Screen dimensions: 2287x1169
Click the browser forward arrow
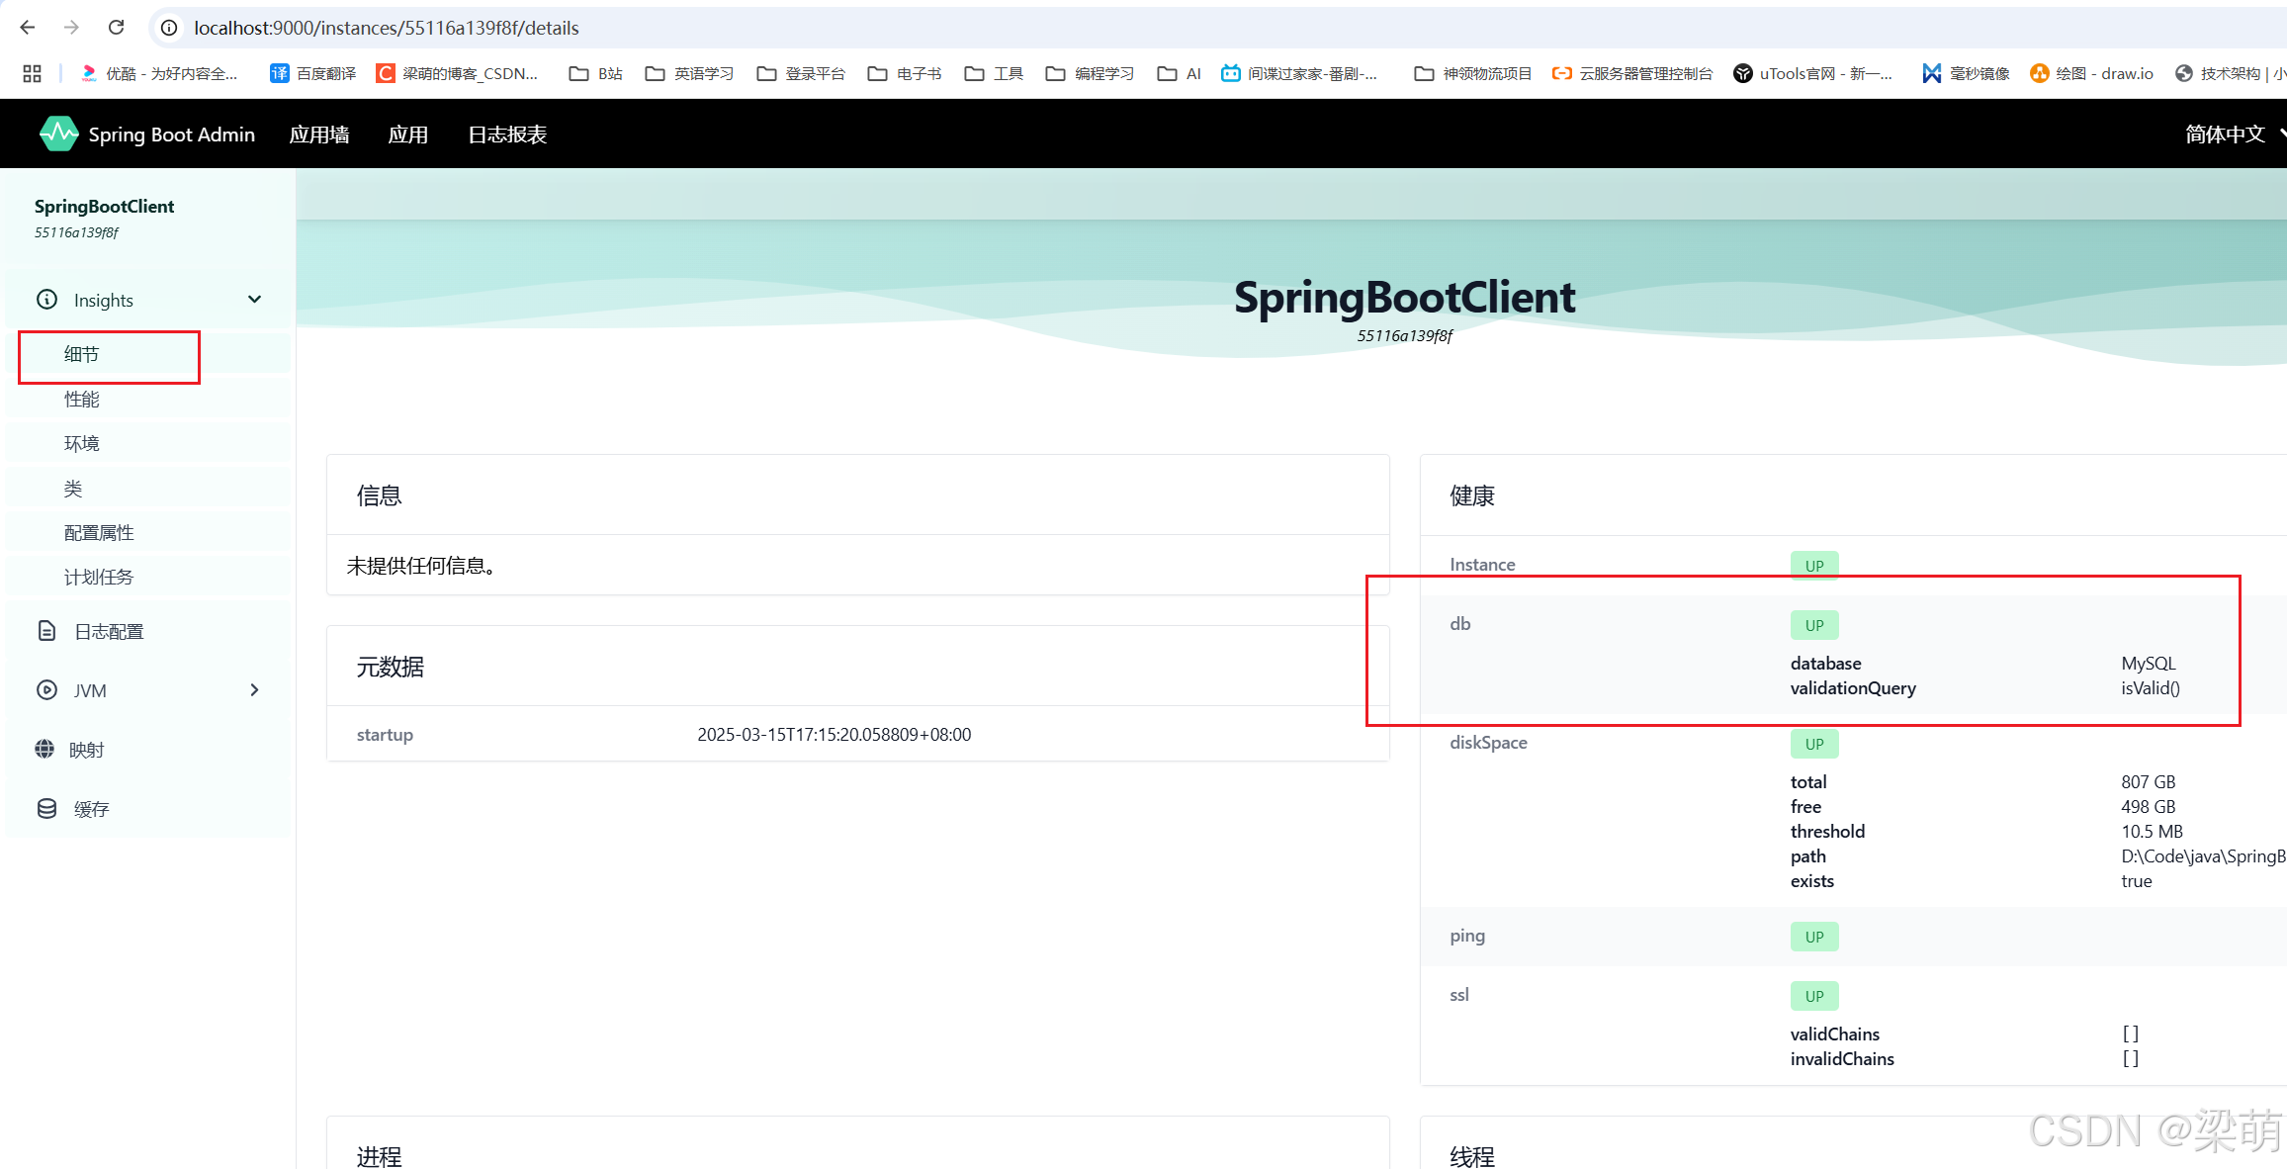tap(71, 28)
